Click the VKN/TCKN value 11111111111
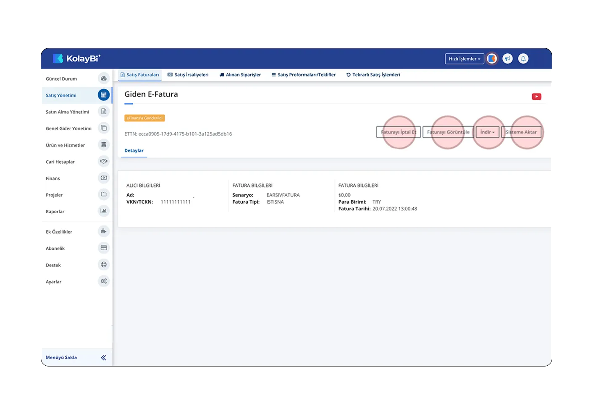Viewport: 593px width, 403px height. [176, 202]
